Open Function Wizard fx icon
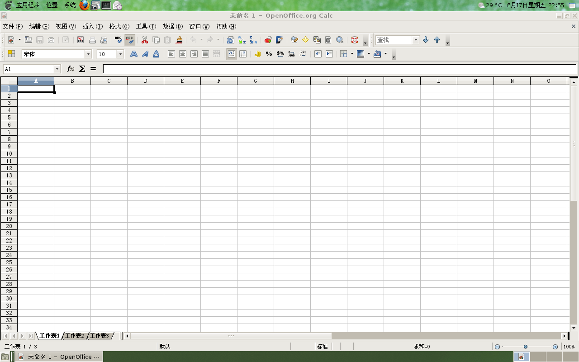579x362 pixels. [x=71, y=69]
